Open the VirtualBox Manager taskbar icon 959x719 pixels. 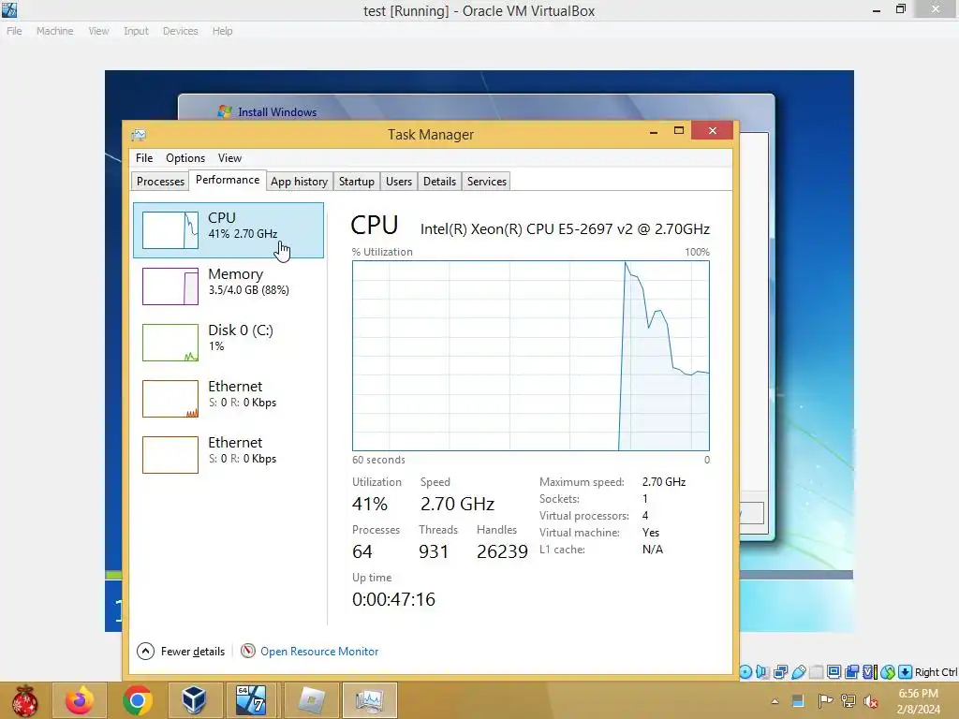(x=194, y=700)
